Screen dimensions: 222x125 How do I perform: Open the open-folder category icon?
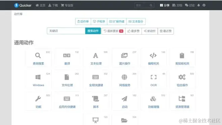[x=124, y=120]
